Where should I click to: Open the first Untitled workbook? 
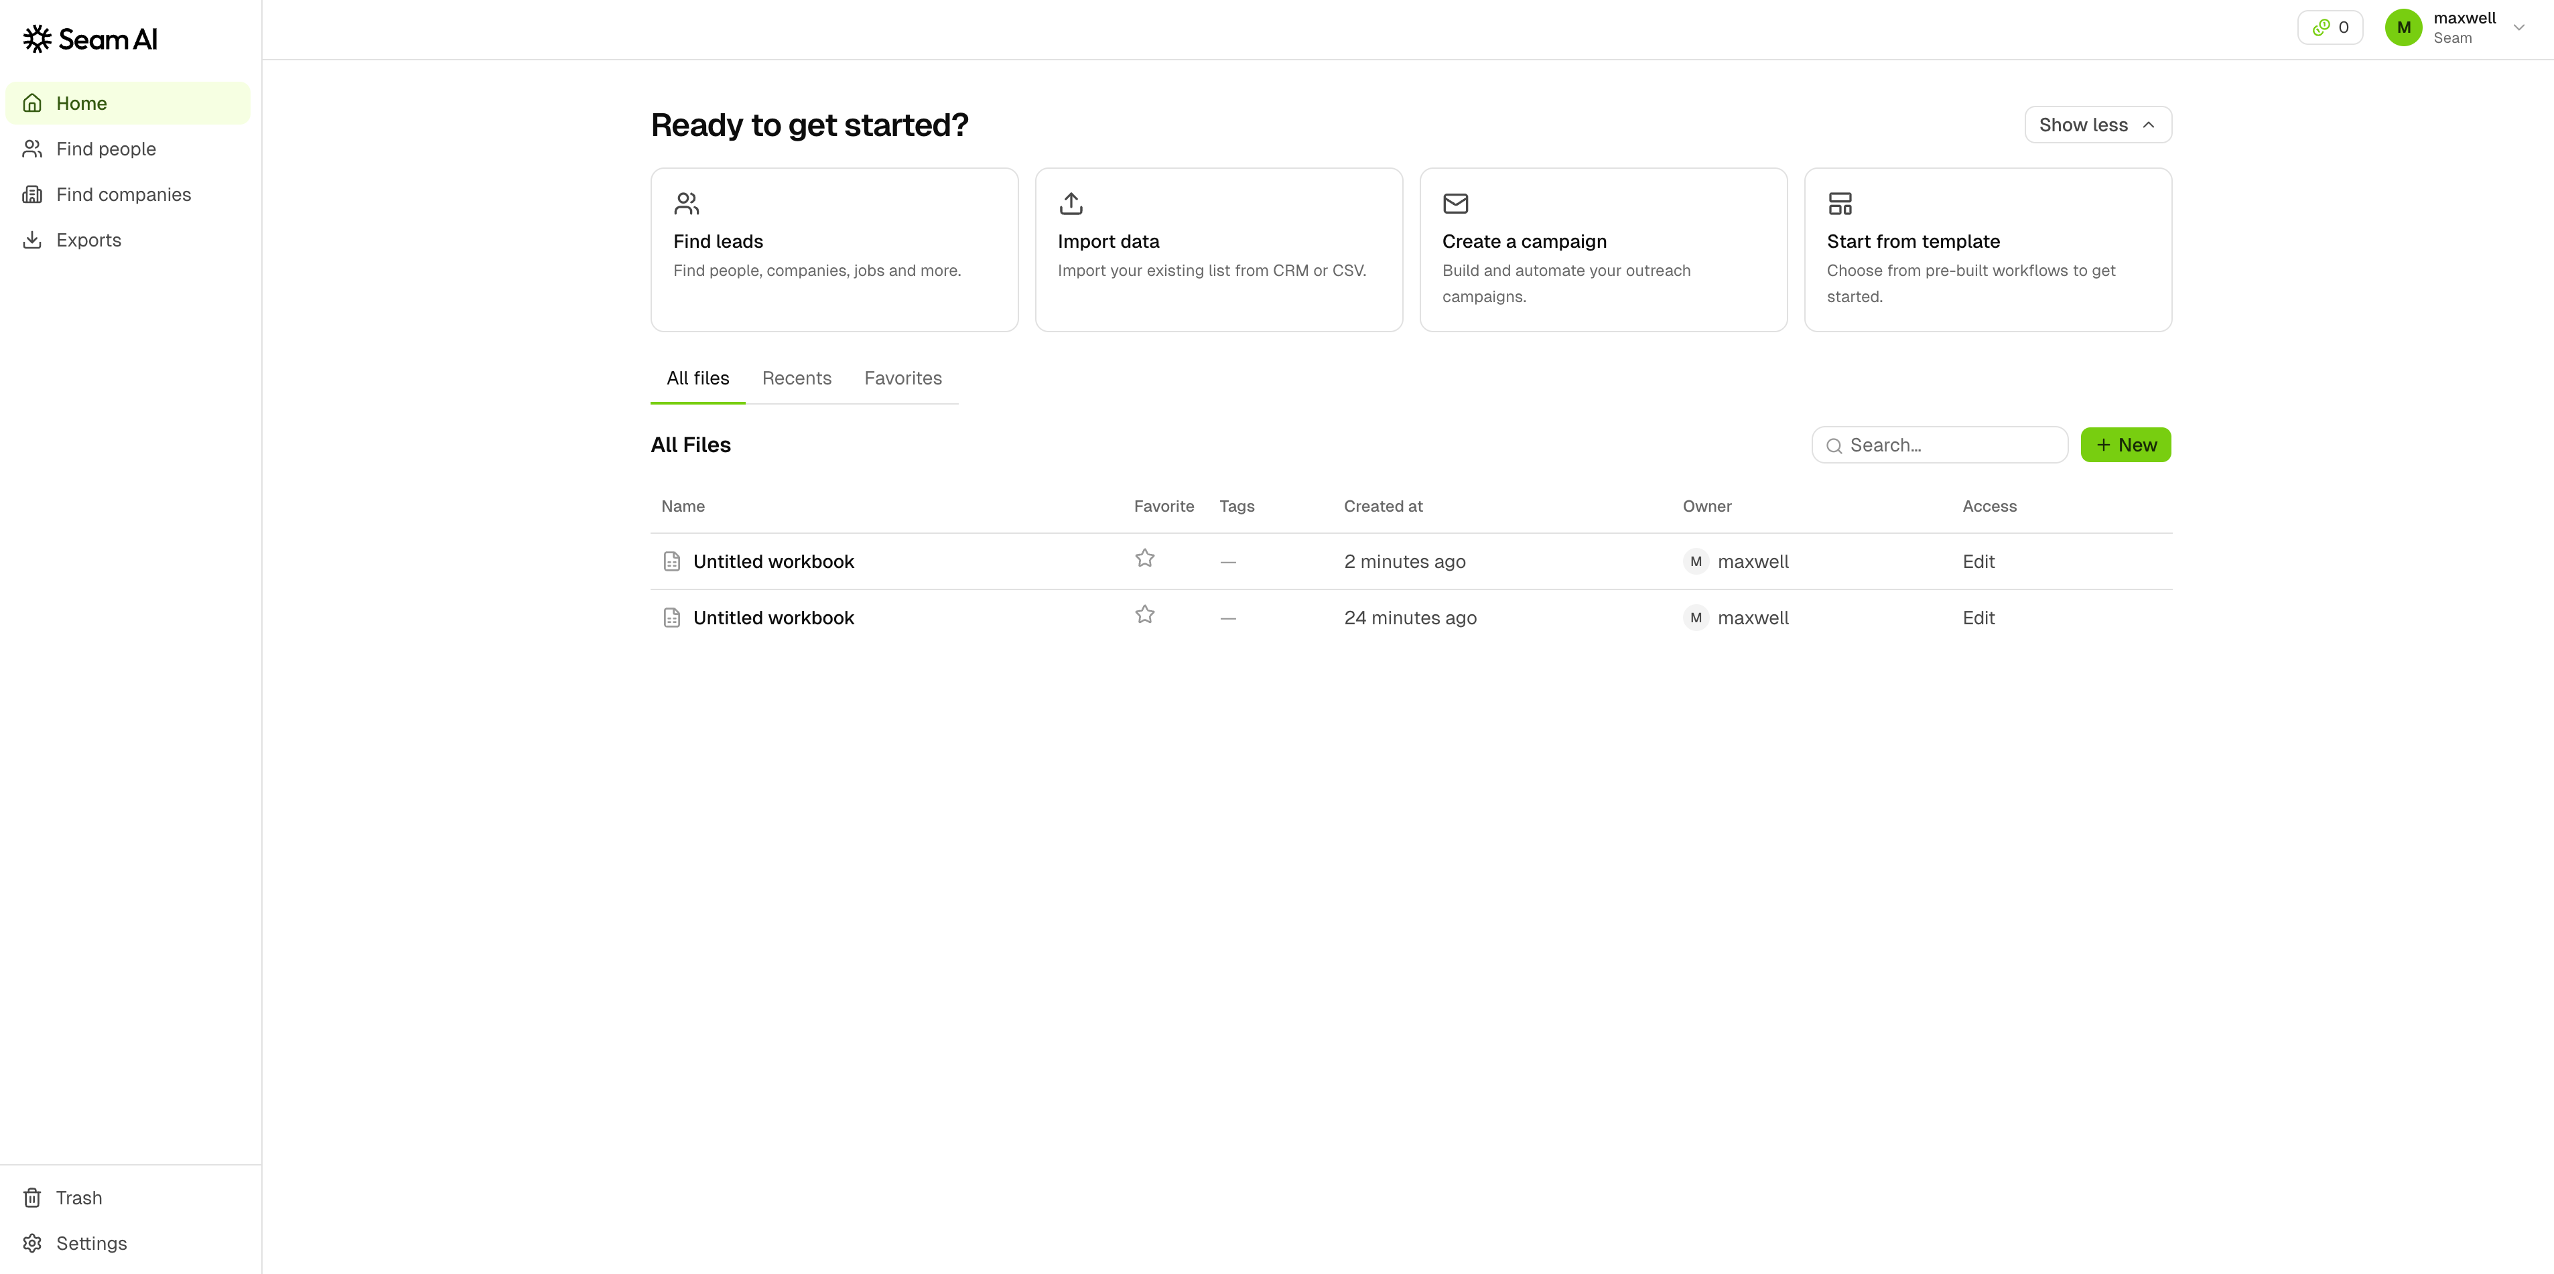pos(773,562)
